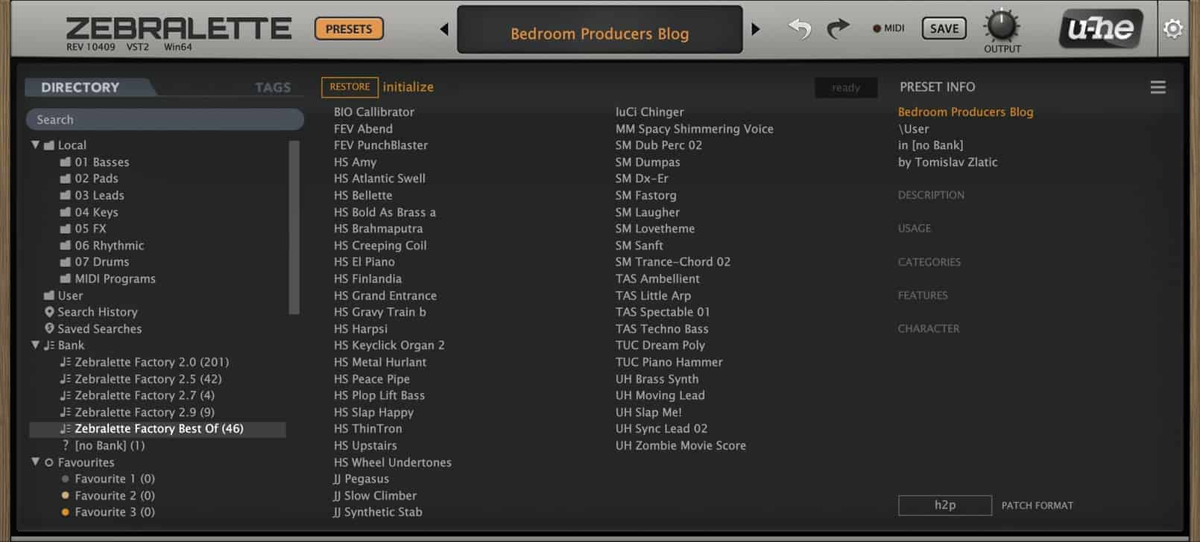Adjust the OUTPUT knob
The height and width of the screenshot is (542, 1200).
1002,26
